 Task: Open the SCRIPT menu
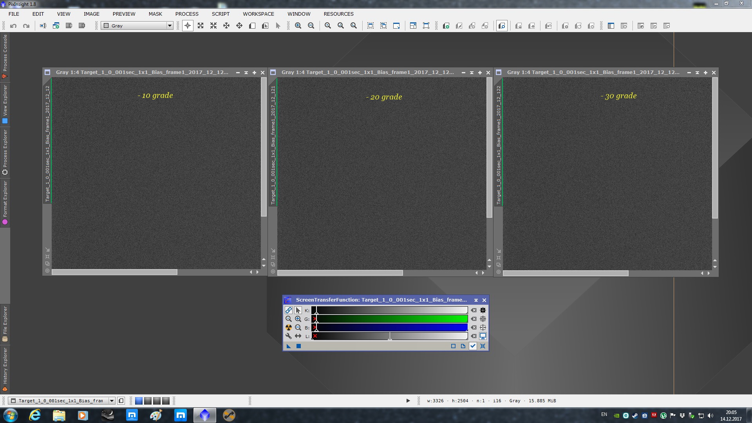pos(221,14)
